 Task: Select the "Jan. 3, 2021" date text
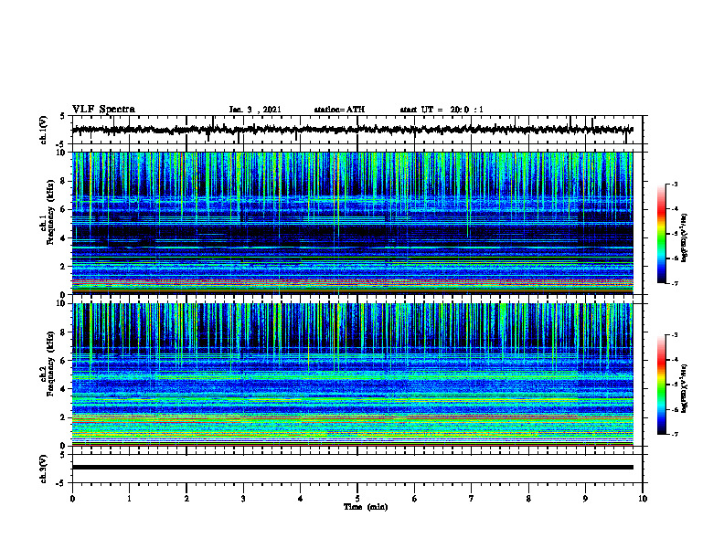coord(255,110)
